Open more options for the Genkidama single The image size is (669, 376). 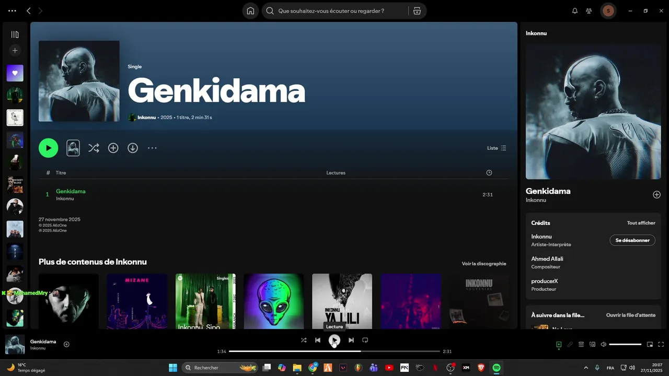click(152, 148)
